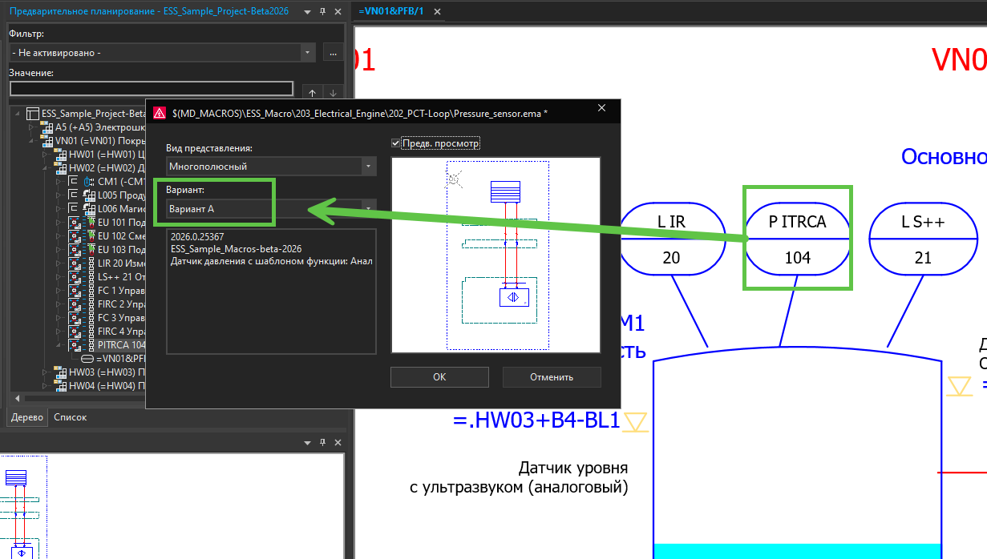This screenshot has height=559, width=987.
Task: Pin the pre-planning navigator panel
Action: (322, 11)
